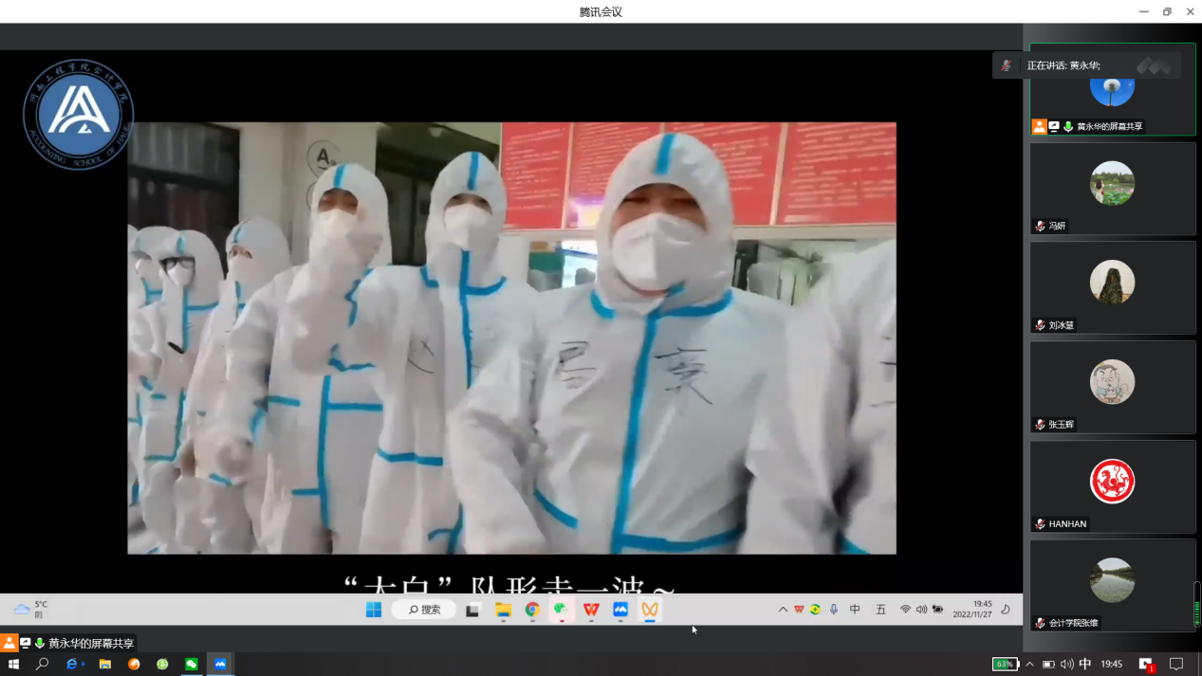The height and width of the screenshot is (676, 1202).
Task: Click the 腾讯会议 window title
Action: pyautogui.click(x=601, y=11)
